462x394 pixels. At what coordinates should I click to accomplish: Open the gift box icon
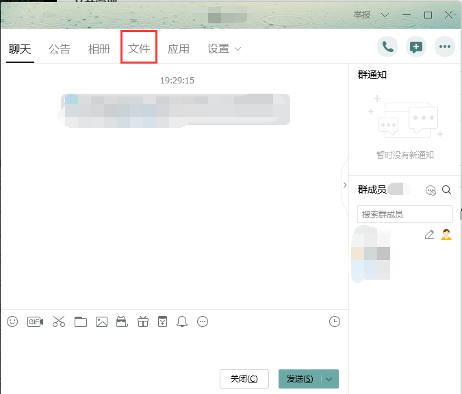143,321
